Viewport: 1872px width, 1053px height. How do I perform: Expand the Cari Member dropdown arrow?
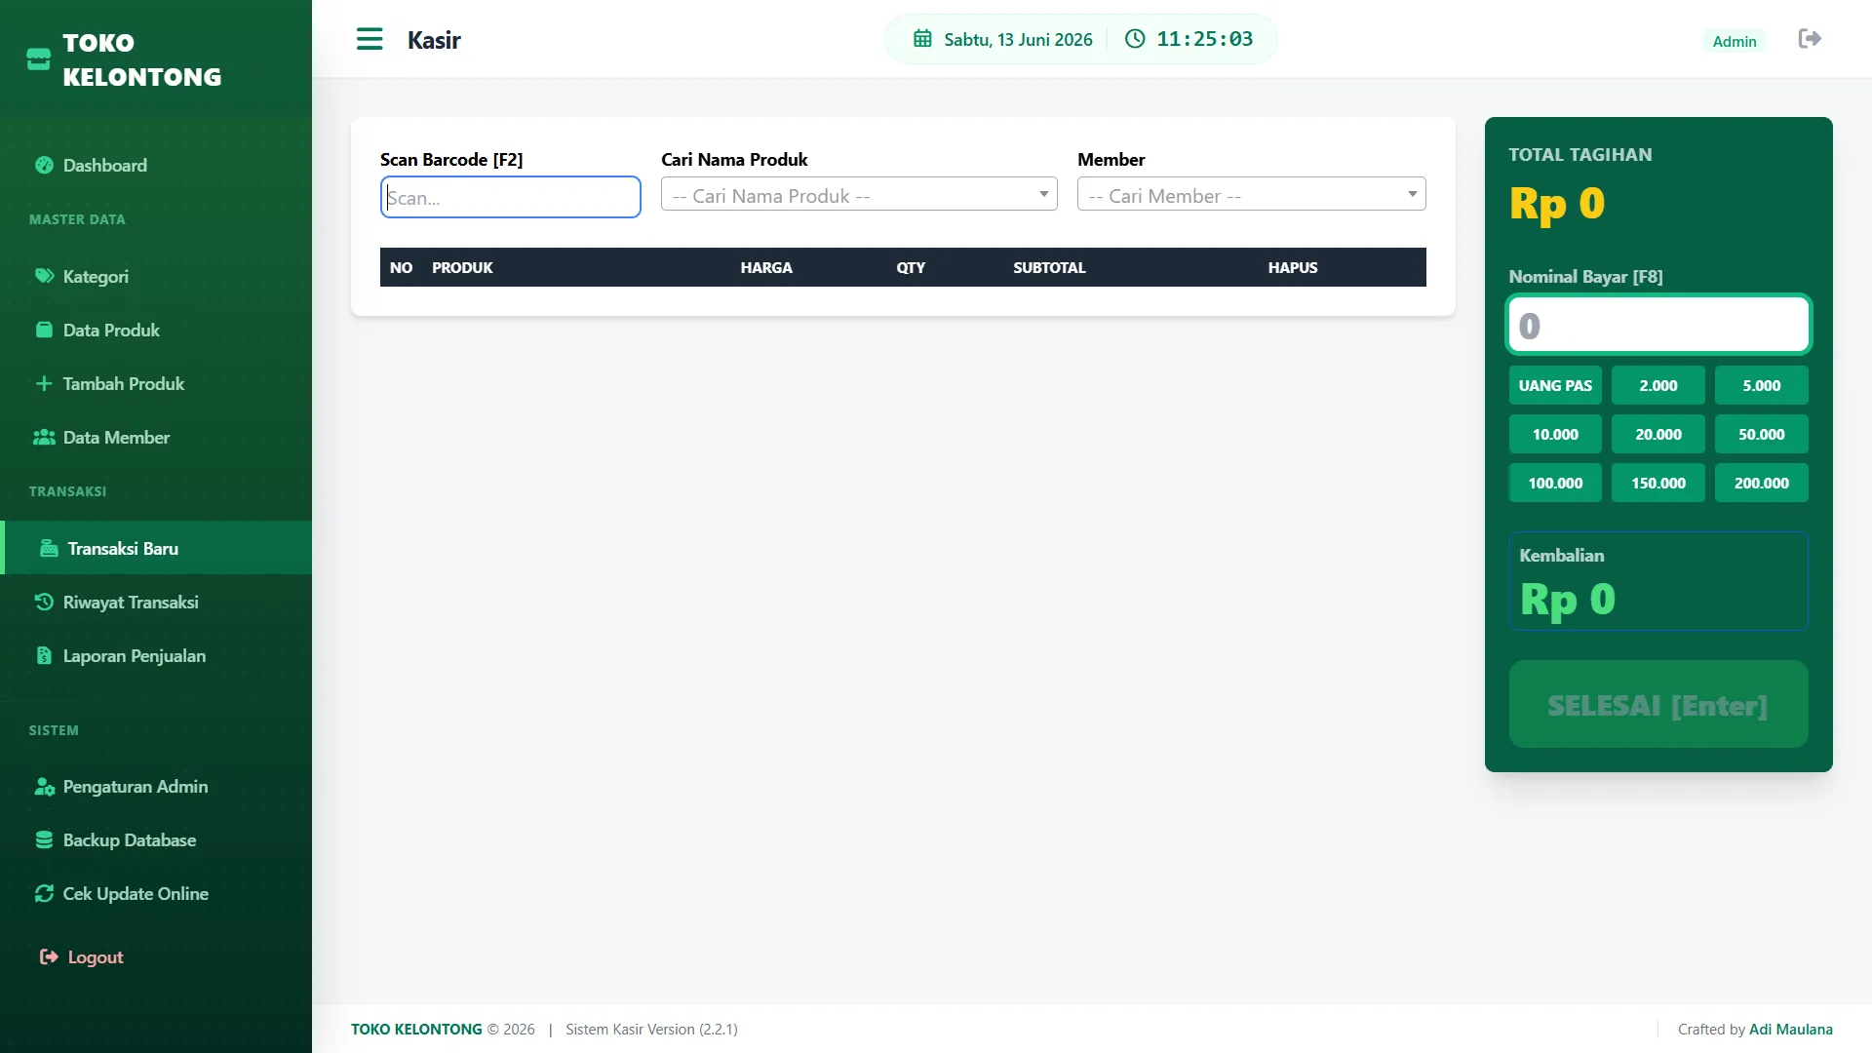pos(1412,194)
